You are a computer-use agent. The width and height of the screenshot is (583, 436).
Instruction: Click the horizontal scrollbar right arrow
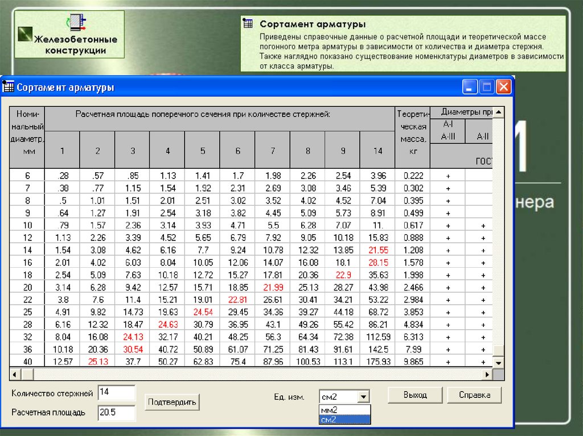tap(487, 374)
